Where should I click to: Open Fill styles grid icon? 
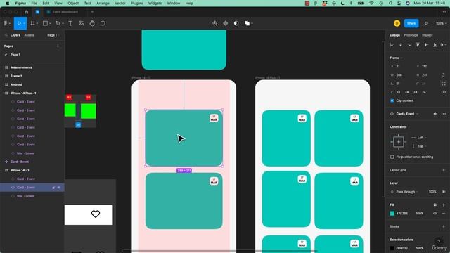(x=435, y=205)
